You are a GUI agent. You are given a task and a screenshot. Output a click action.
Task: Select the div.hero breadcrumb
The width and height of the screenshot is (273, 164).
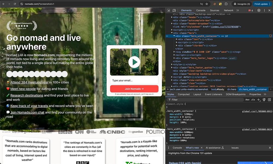point(232,89)
